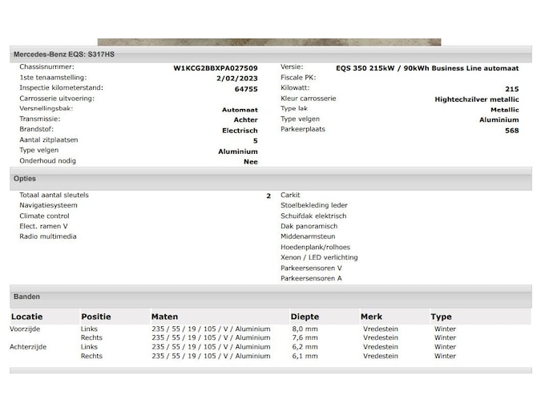The height and width of the screenshot is (412, 549).
Task: Select the Carkit option entry
Action: pyautogui.click(x=290, y=195)
